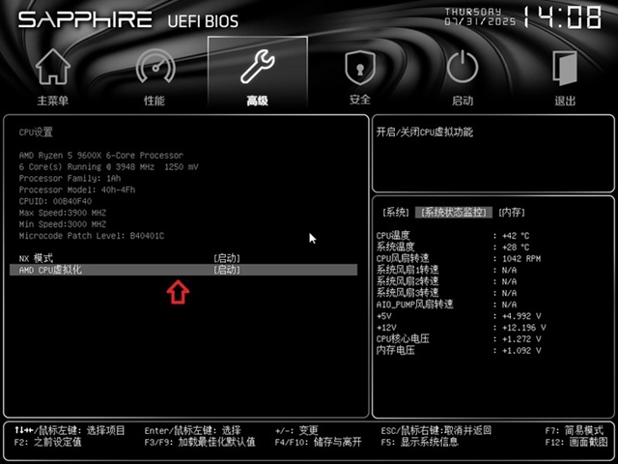Screen dimensions: 618x464
Task: Click the Microcode Patch Level line
Action: (x=92, y=236)
